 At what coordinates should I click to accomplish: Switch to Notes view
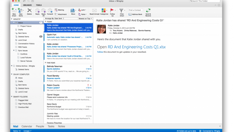coord(61,126)
